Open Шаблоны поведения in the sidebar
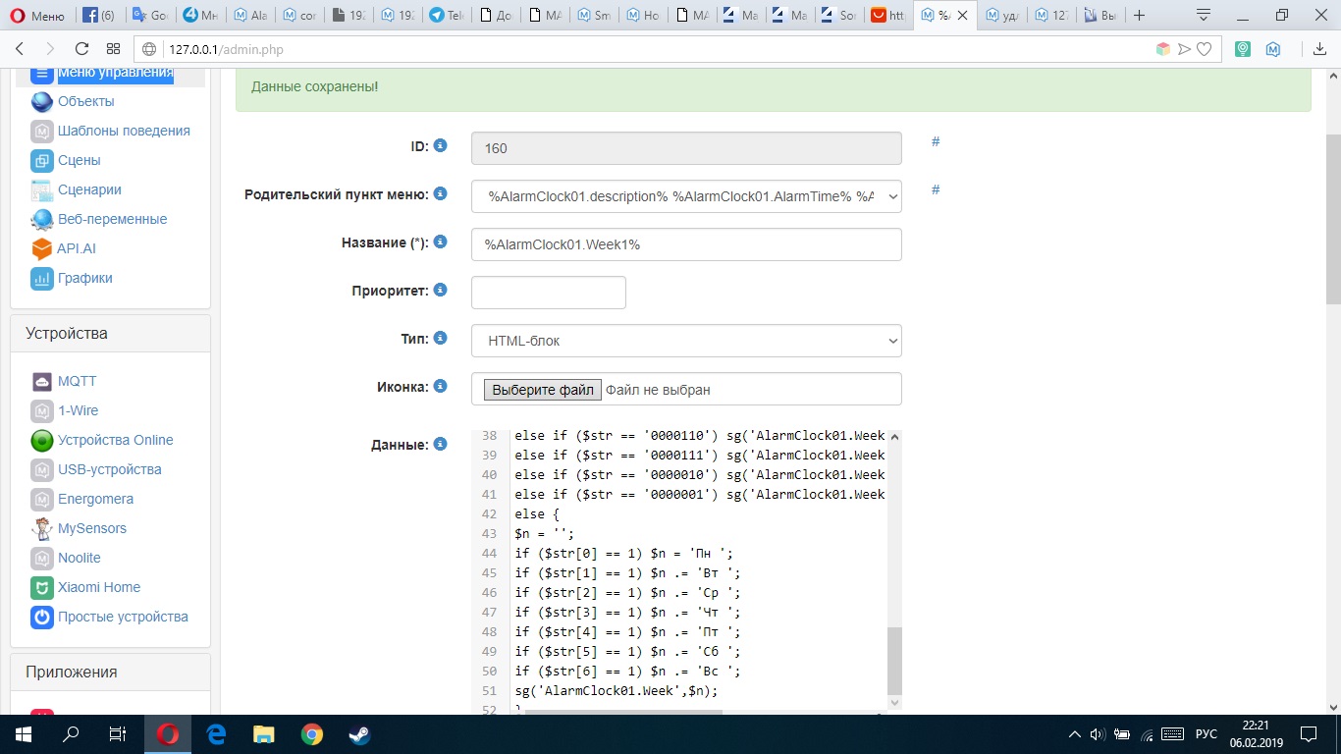Image resolution: width=1341 pixels, height=754 pixels. coord(124,131)
